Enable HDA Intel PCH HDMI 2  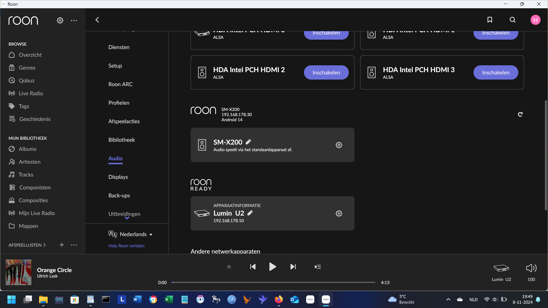click(x=326, y=72)
